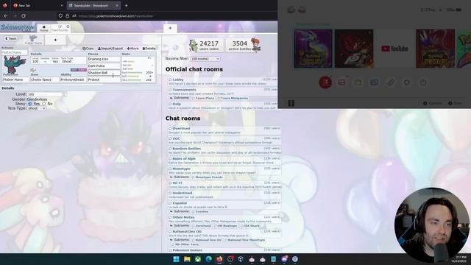Reload the Showdown page
Image resolution: width=471 pixels, height=265 pixels.
click(x=24, y=15)
